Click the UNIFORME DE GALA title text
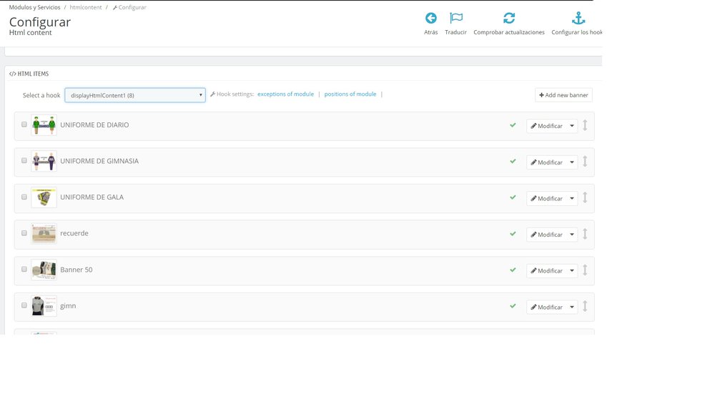 [92, 197]
